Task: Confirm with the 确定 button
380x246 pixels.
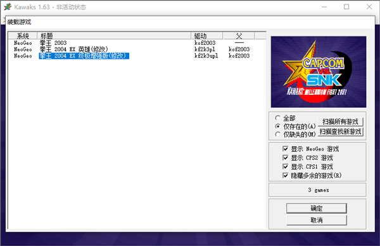Action: click(317, 208)
